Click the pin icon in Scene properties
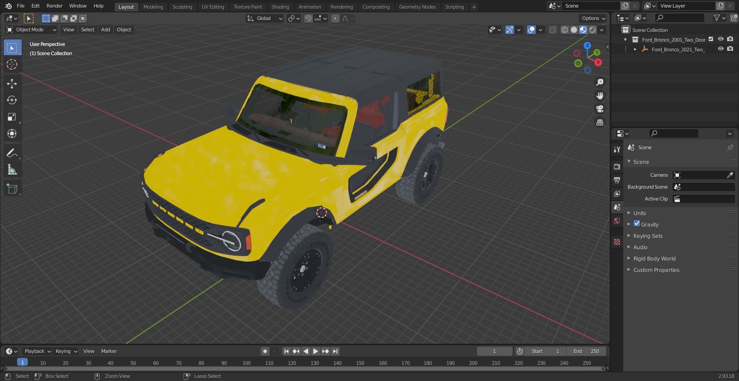This screenshot has height=381, width=739. click(x=730, y=148)
